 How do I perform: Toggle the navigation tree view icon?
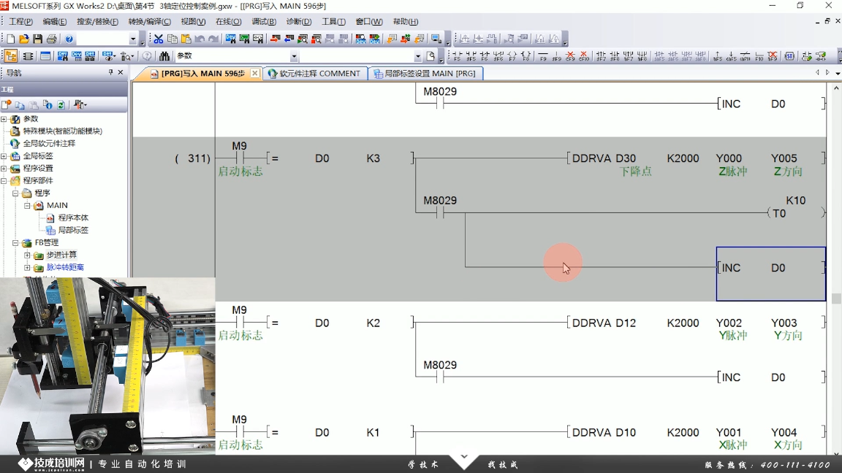point(11,55)
